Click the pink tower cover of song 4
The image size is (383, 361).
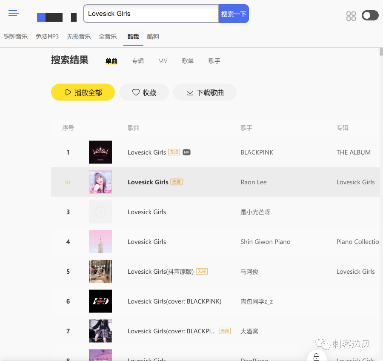[x=100, y=241]
